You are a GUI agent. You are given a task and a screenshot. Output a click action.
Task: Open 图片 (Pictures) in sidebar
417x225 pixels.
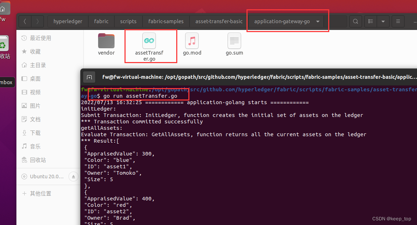[49, 106]
